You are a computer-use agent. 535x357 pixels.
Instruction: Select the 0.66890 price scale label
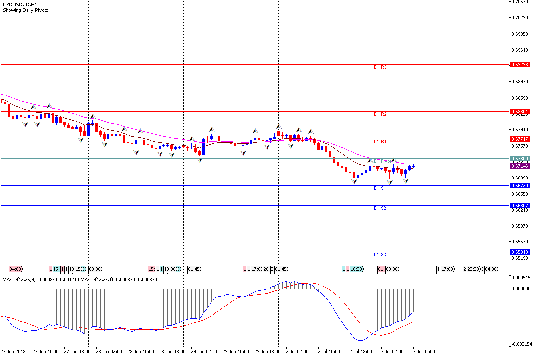point(521,178)
